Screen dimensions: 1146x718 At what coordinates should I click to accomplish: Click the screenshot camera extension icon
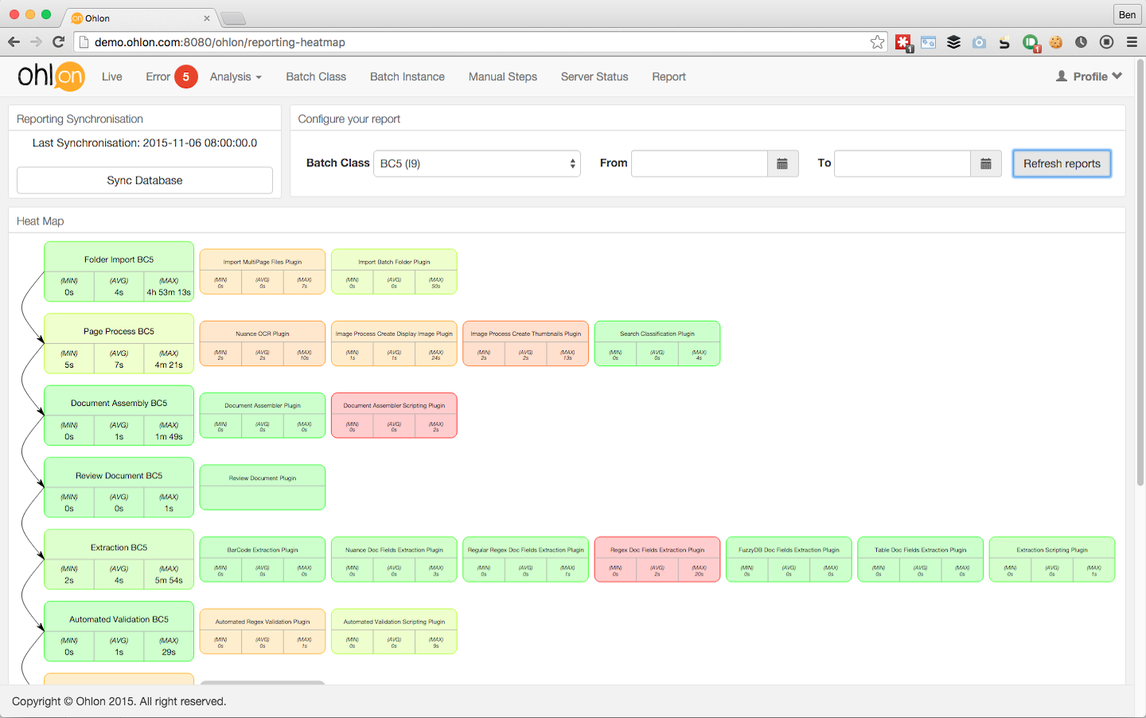(979, 42)
